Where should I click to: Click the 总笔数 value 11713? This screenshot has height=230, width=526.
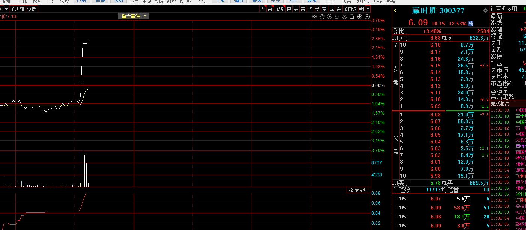tap(433, 190)
